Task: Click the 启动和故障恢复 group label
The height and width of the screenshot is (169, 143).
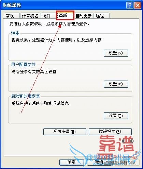Action: 25,96
